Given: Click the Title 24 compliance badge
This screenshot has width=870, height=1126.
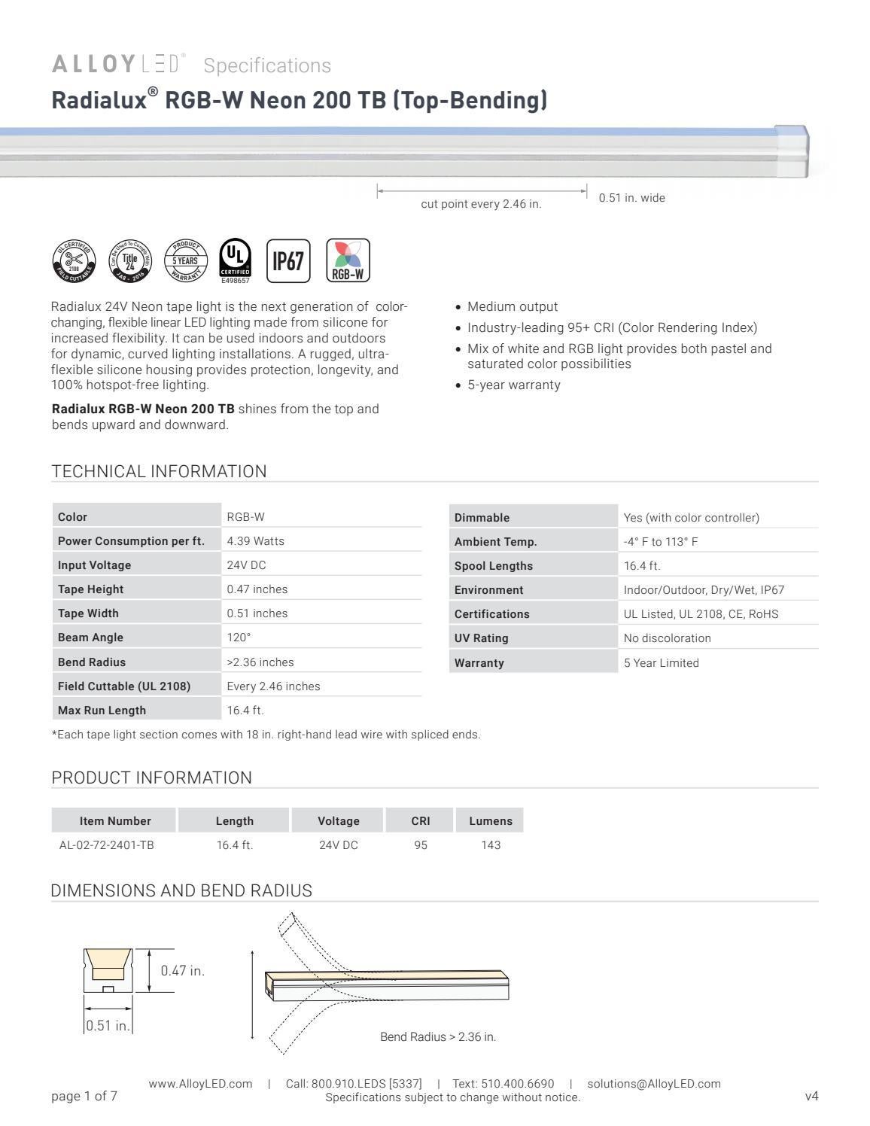Looking at the screenshot, I should 130,260.
